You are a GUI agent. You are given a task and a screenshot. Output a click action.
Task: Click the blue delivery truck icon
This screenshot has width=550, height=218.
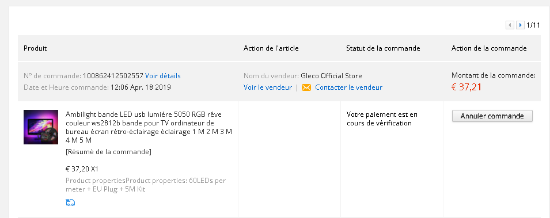click(x=70, y=202)
